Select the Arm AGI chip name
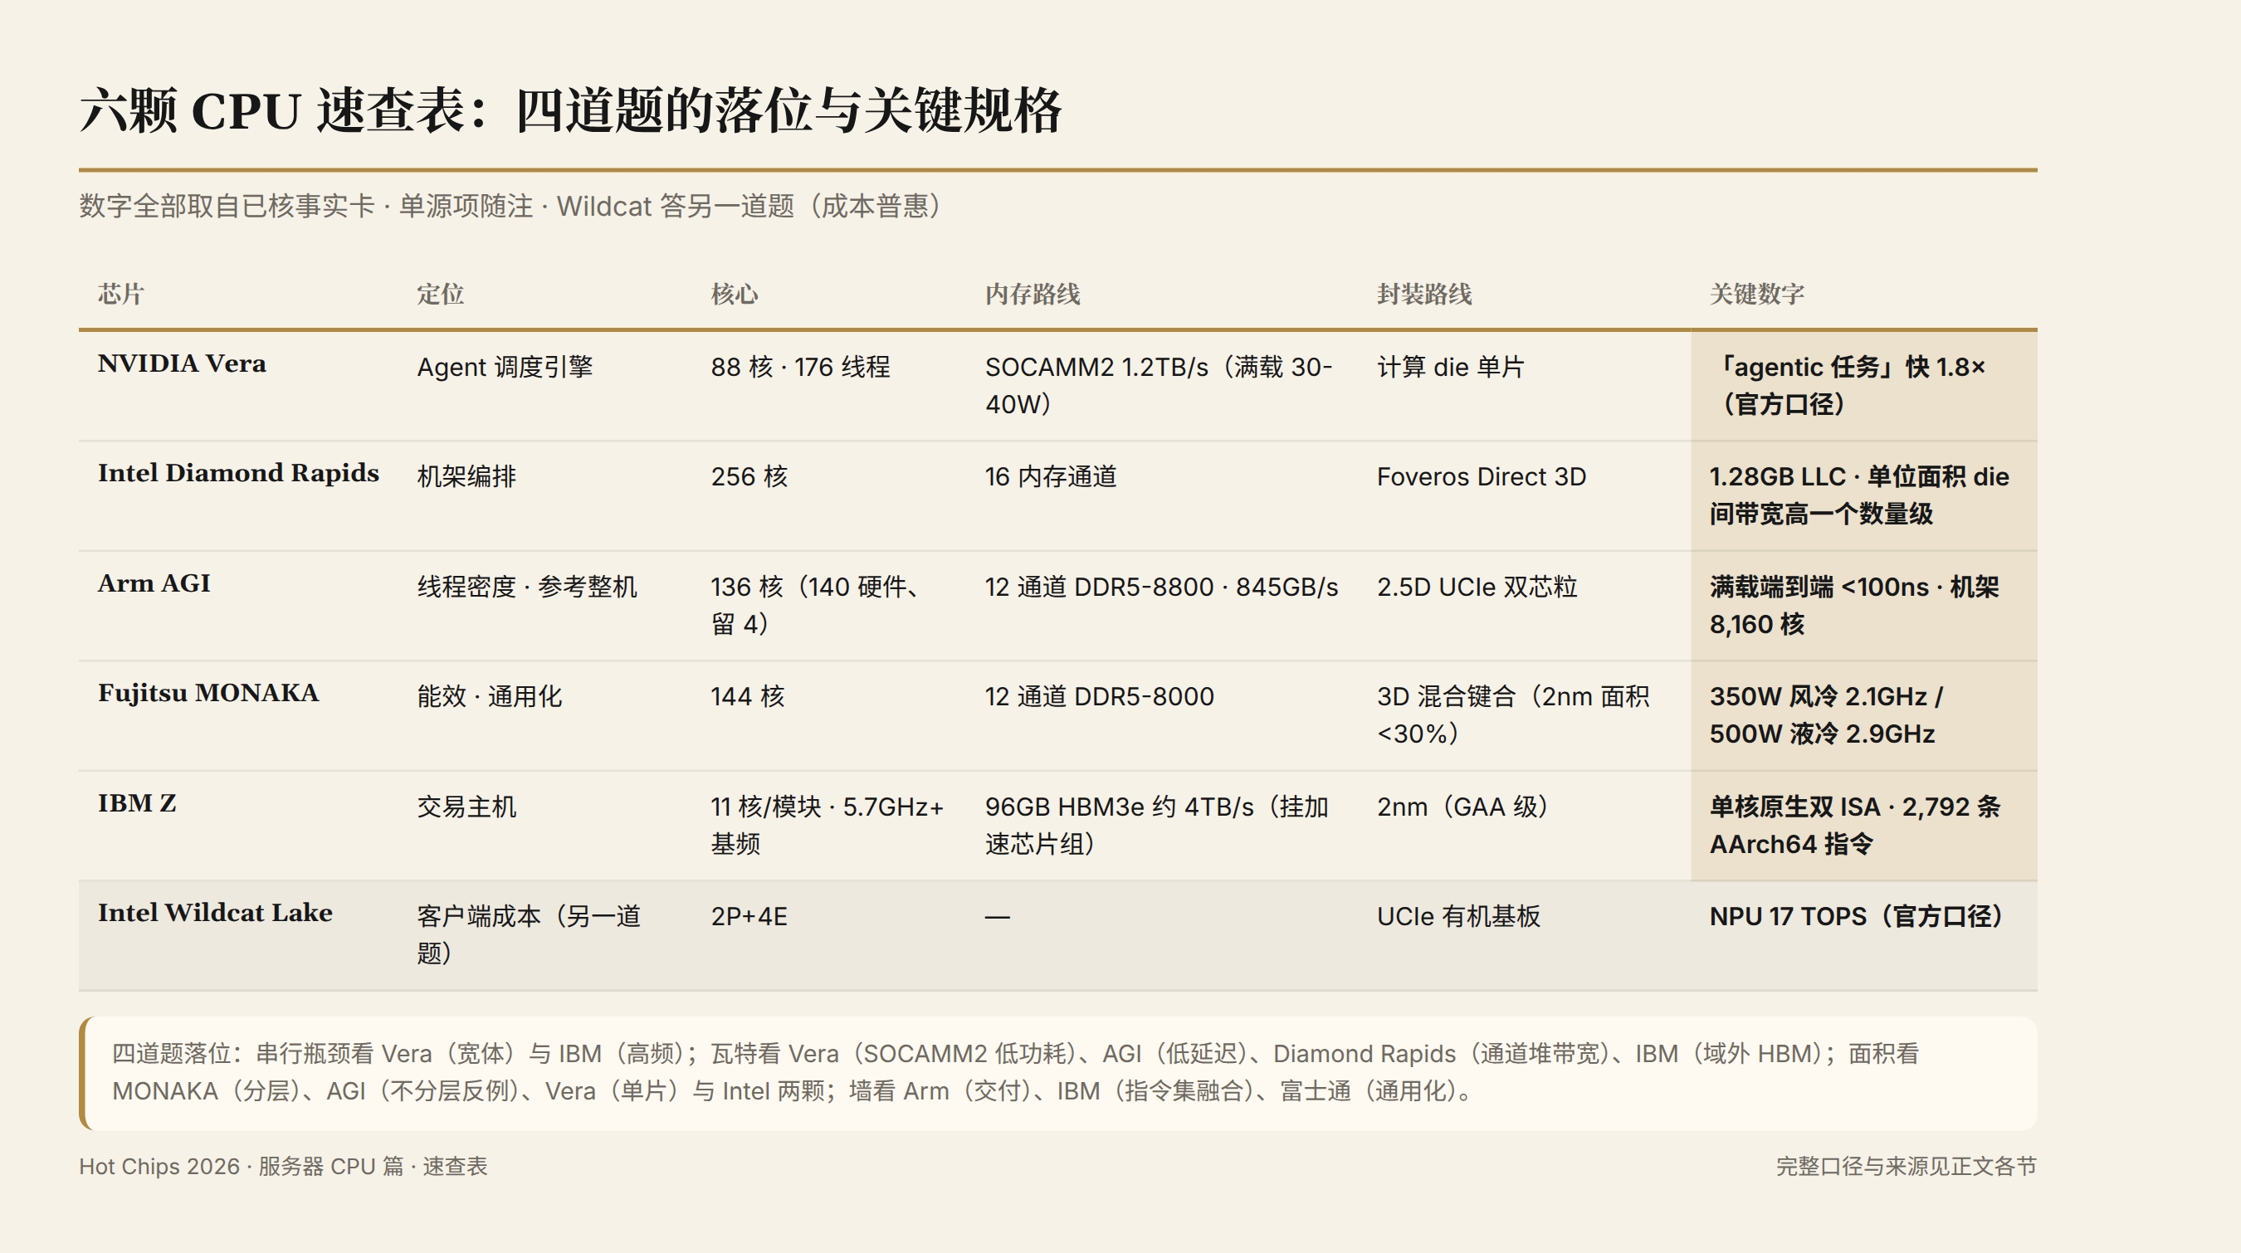 tap(154, 583)
